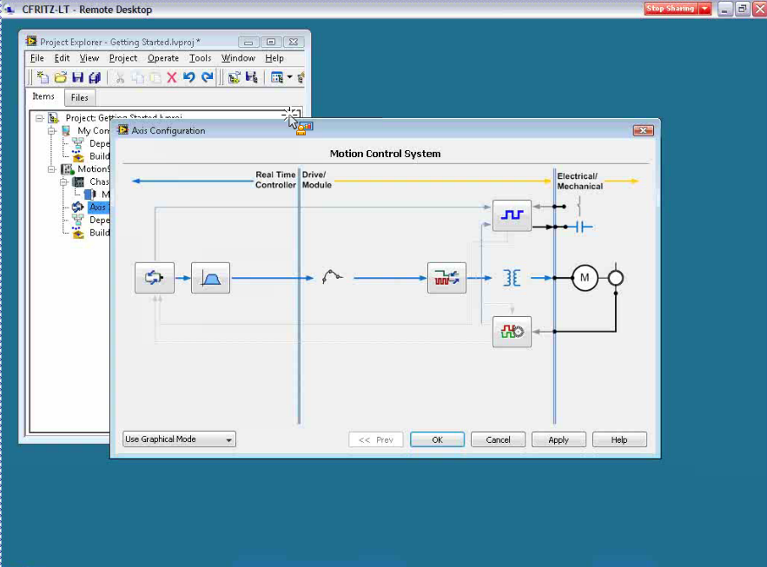This screenshot has width=767, height=567.
Task: Select the Axis item in project tree
Action: pyautogui.click(x=97, y=208)
